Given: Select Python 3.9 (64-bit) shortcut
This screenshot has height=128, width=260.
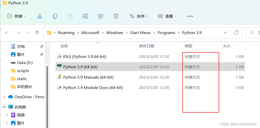Looking at the screenshot, I should coord(150,67).
